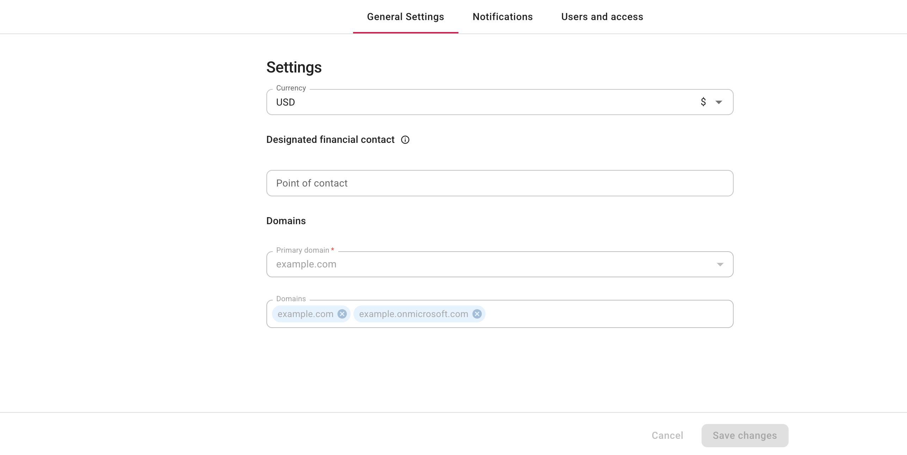Select the General Settings tab
This screenshot has width=907, height=455.
405,17
